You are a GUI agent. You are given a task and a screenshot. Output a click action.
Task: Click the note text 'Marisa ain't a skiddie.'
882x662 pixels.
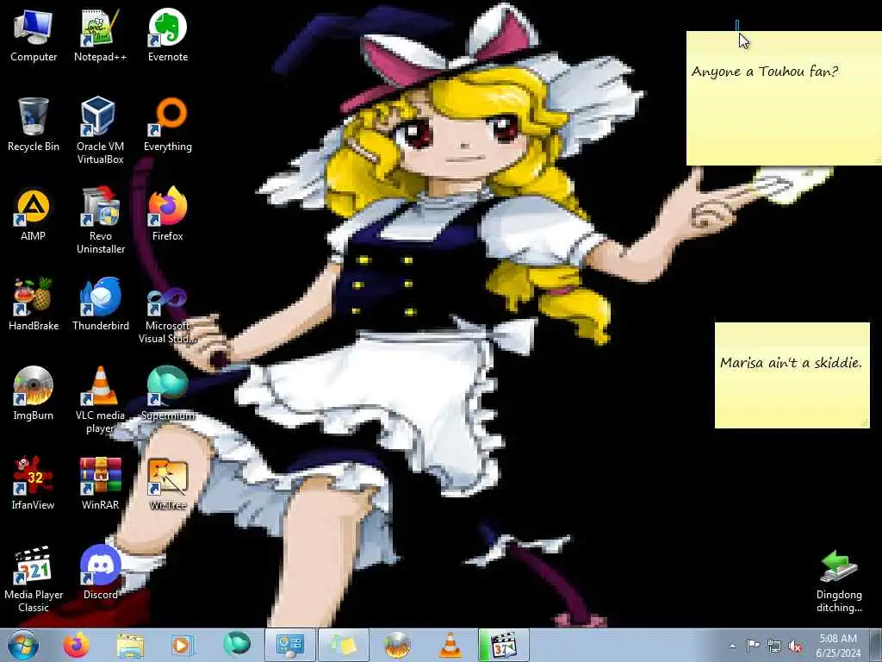[791, 363]
